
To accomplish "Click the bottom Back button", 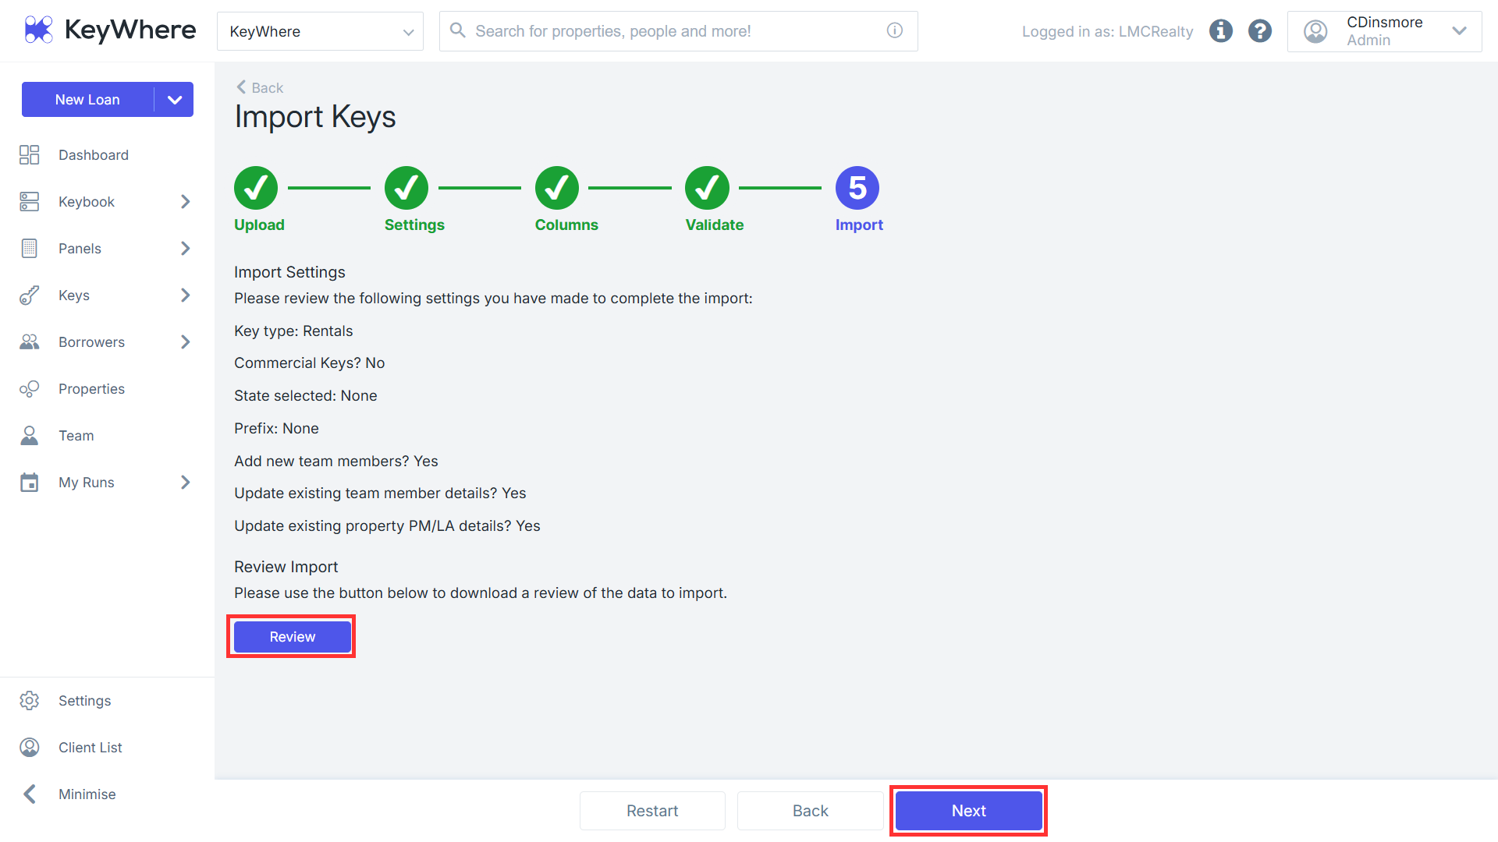I will click(810, 811).
